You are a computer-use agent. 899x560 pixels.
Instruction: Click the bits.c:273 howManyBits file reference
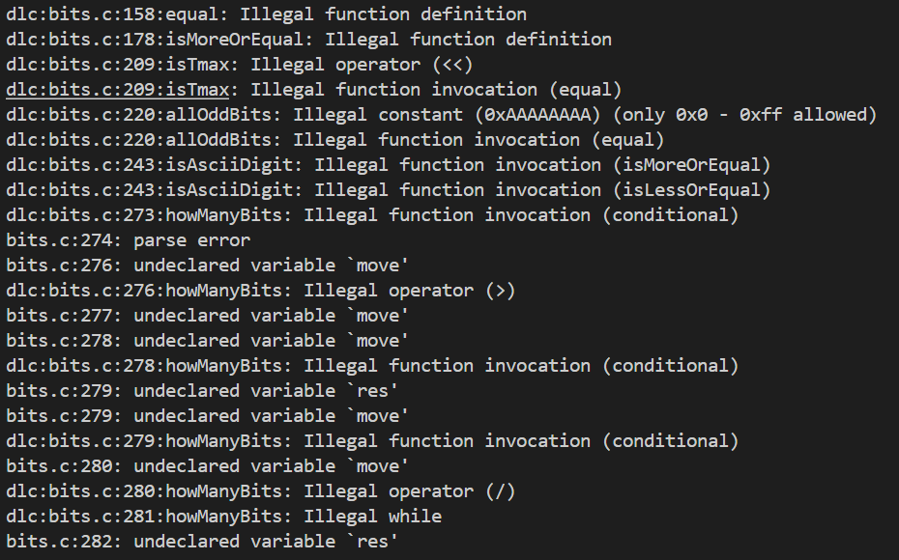143,215
